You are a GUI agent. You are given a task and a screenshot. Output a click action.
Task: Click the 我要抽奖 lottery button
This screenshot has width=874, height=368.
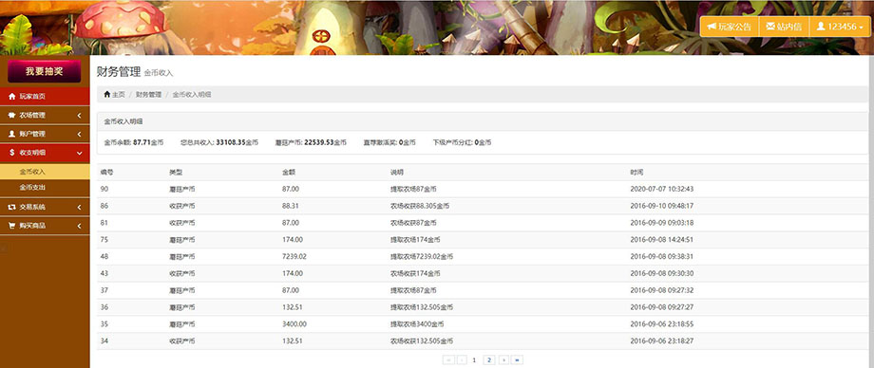(44, 71)
